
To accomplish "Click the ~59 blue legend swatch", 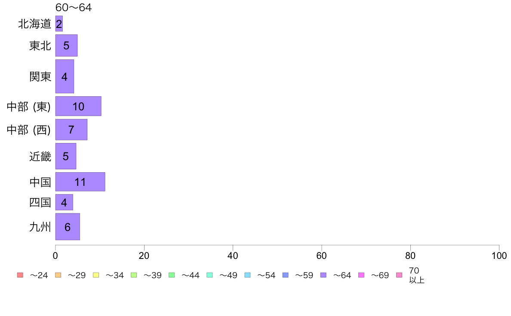I will click(x=286, y=275).
